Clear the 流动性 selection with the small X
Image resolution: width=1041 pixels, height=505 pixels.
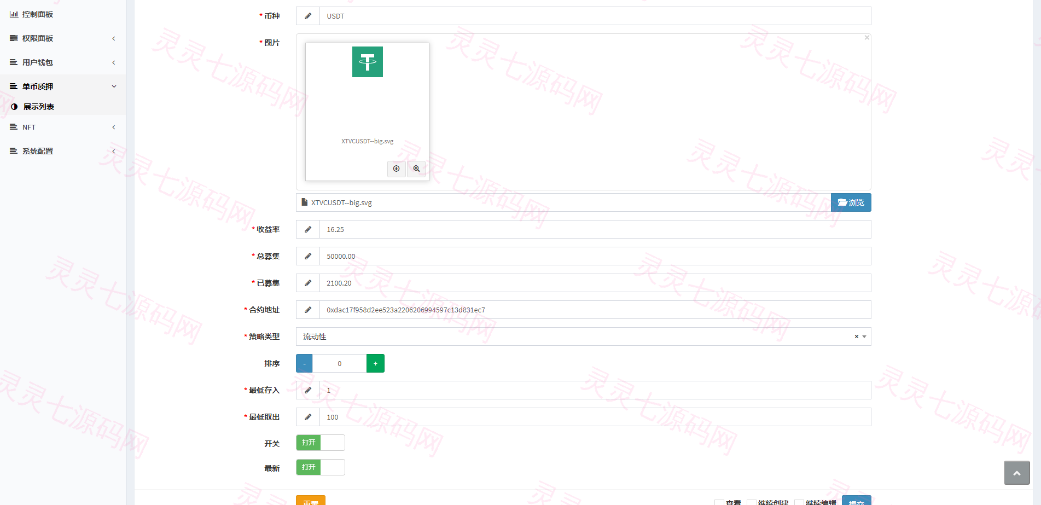coord(857,336)
